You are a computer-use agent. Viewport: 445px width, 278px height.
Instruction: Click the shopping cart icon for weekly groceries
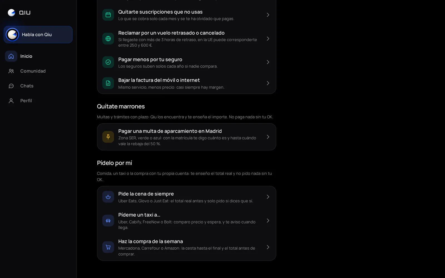point(108,247)
